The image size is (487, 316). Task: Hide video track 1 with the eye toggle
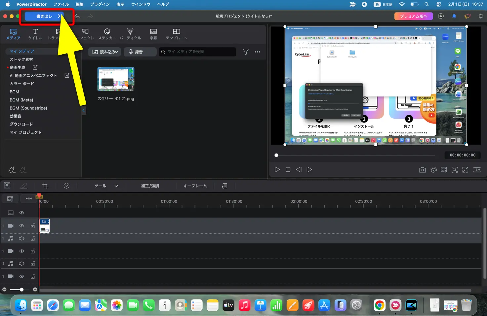pyautogui.click(x=21, y=226)
